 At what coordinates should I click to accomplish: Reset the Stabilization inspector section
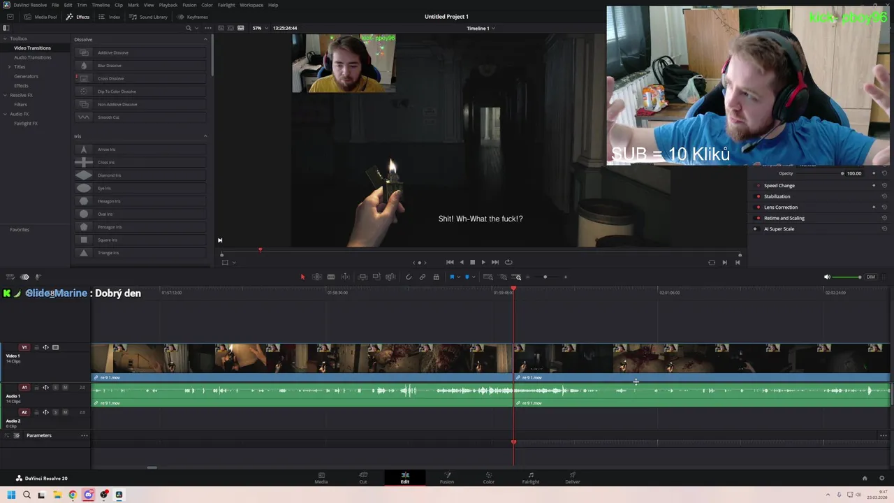click(x=884, y=196)
